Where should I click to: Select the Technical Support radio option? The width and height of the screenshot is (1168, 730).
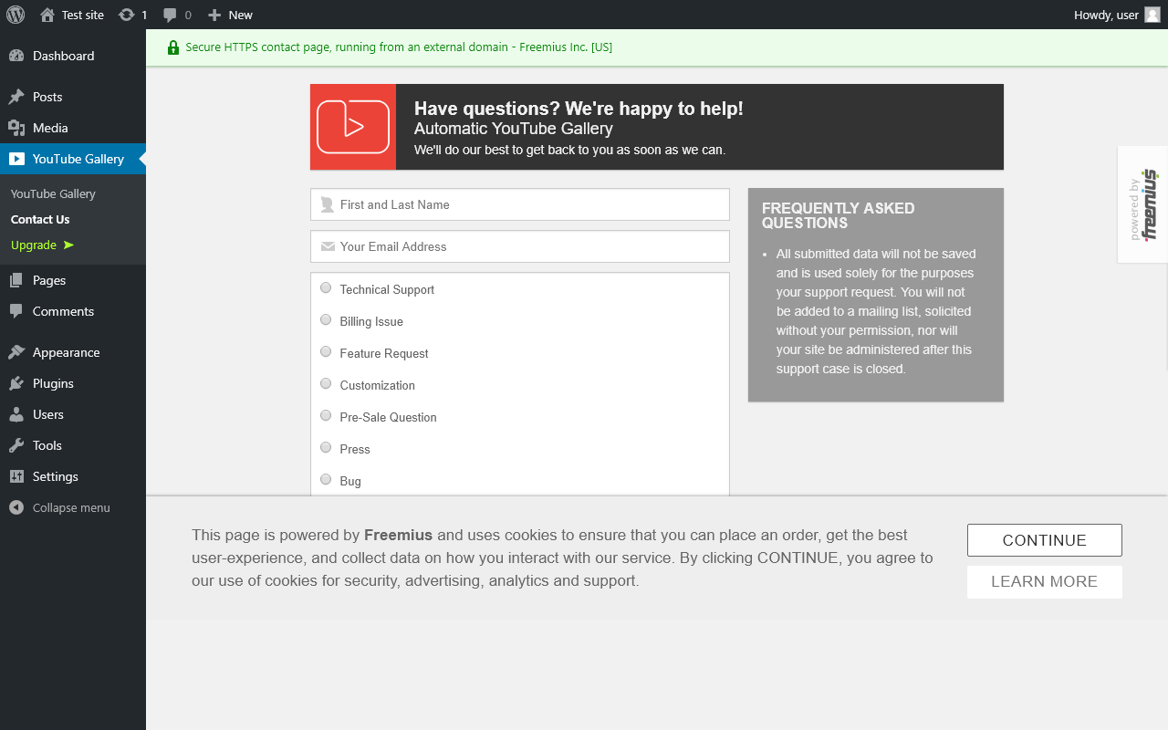[326, 288]
